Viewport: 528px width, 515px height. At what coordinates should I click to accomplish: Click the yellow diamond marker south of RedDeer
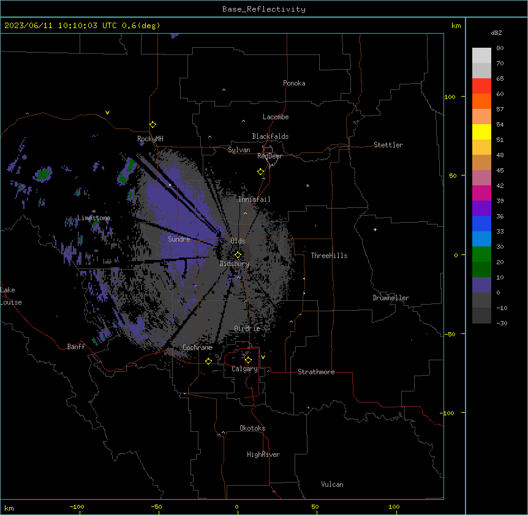[x=260, y=172]
